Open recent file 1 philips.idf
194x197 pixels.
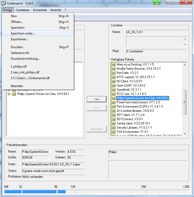pos(38,67)
